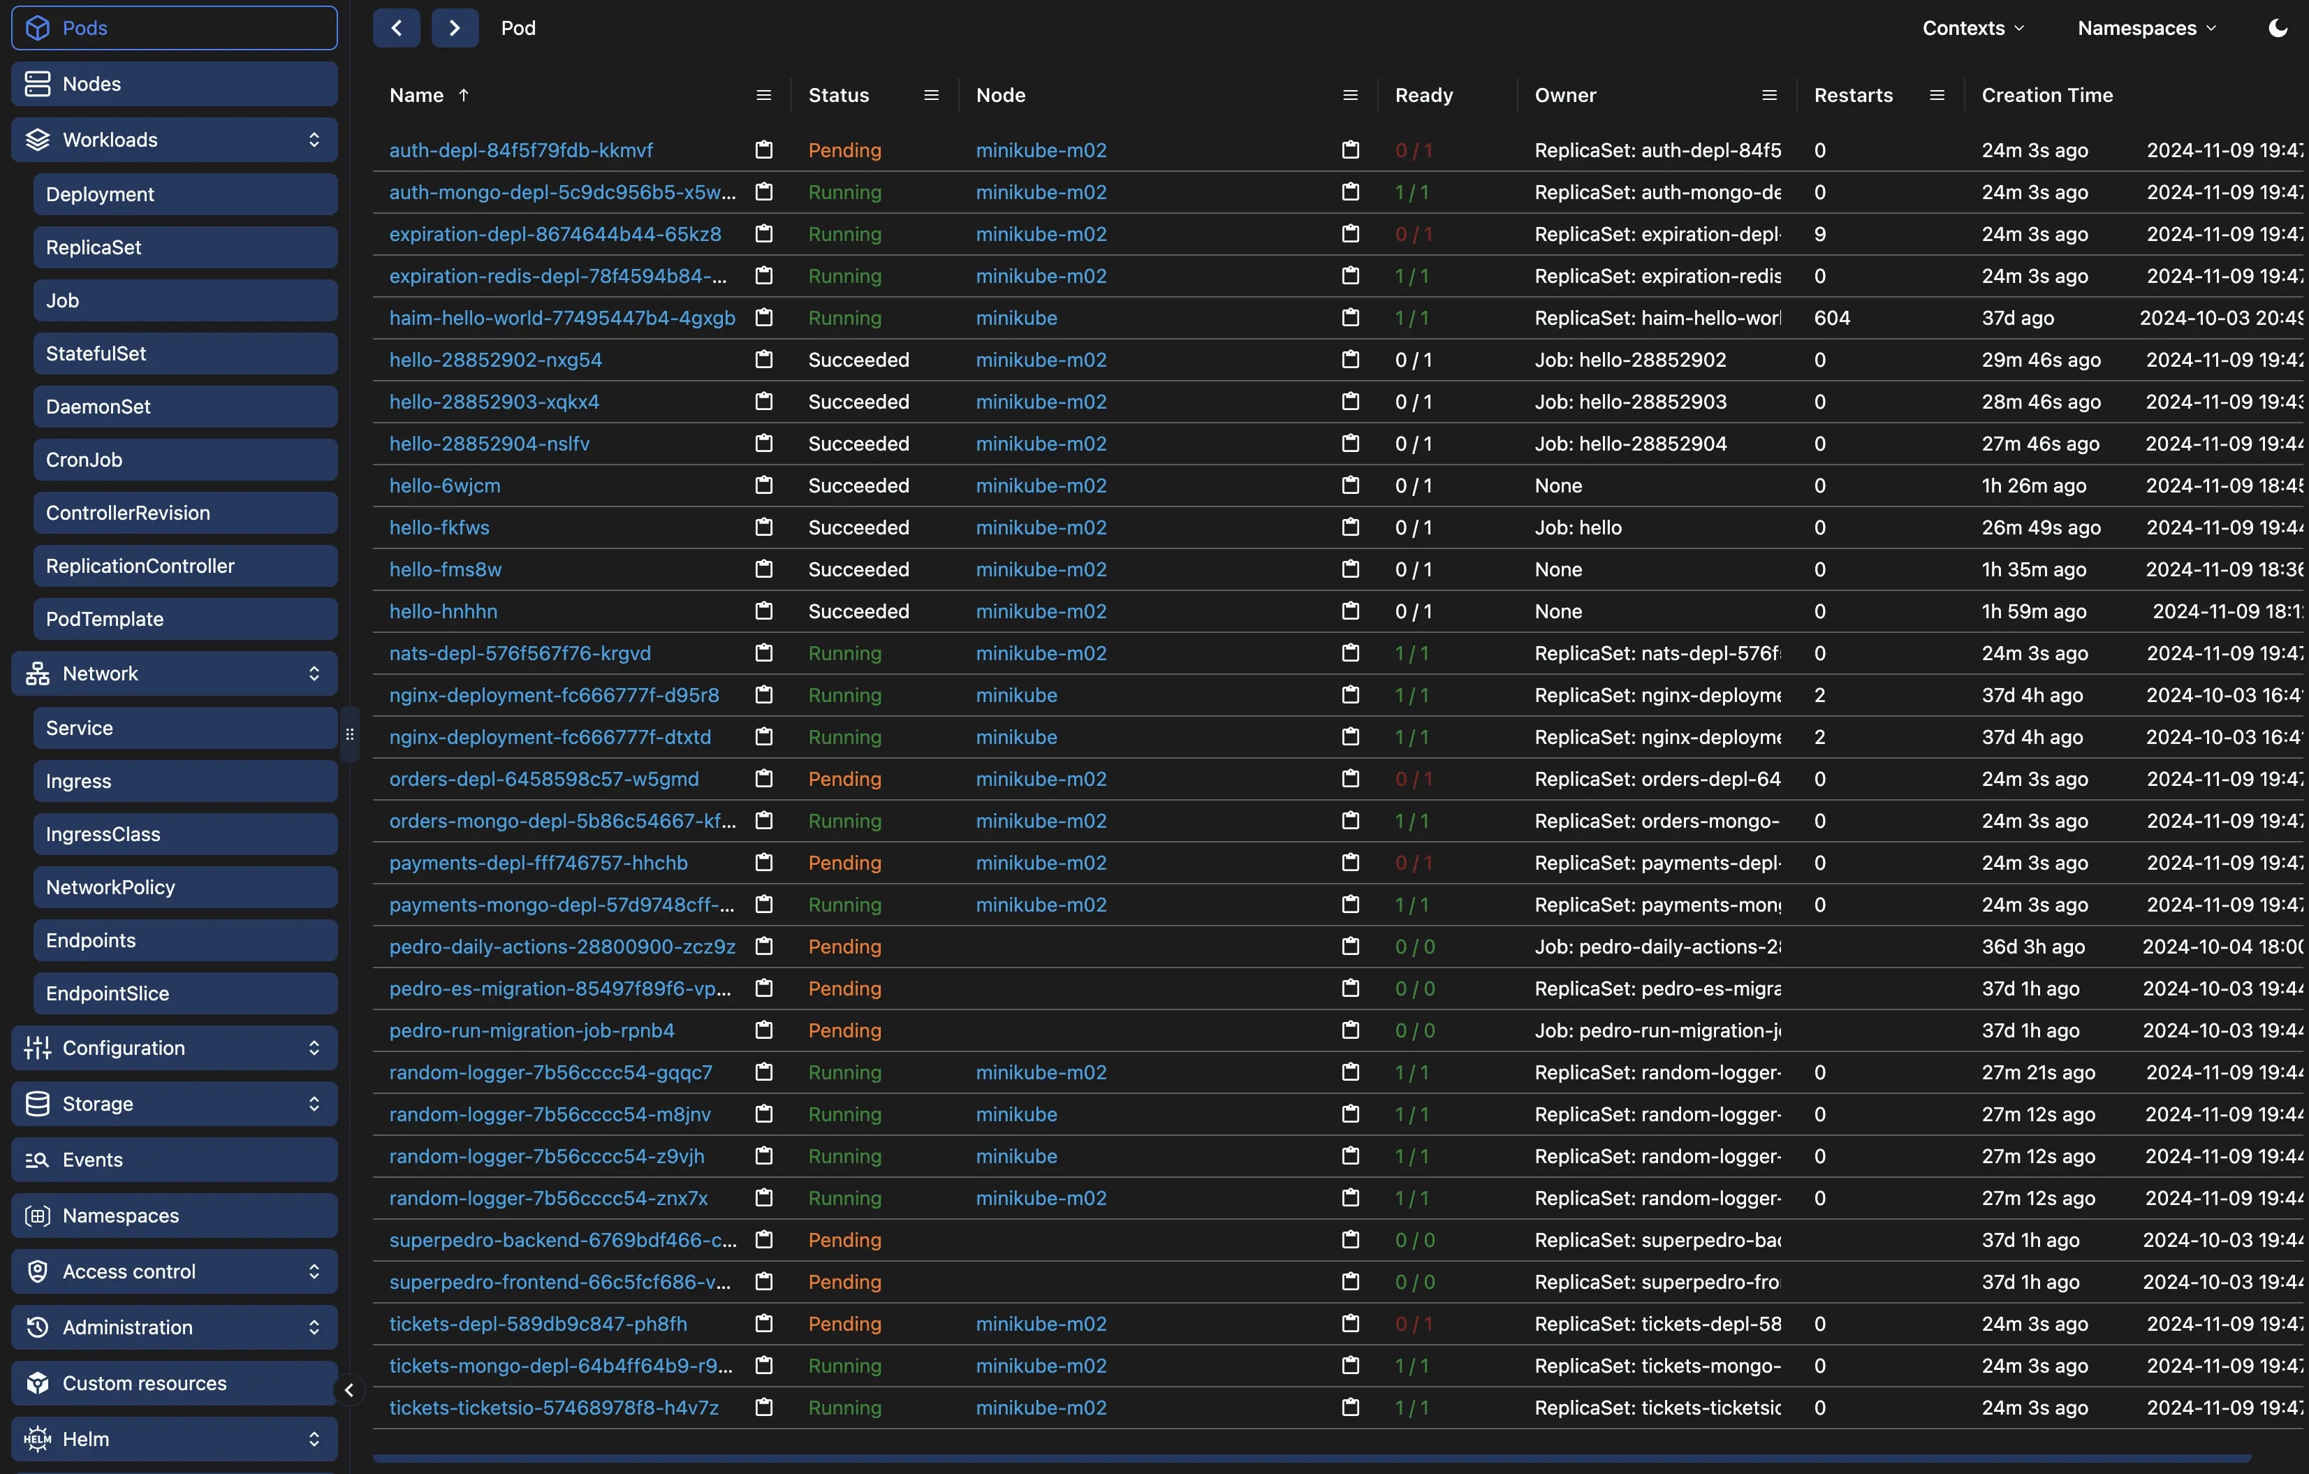Click minikube-m02 node link for nats-depl
The width and height of the screenshot is (2309, 1474).
point(1041,653)
